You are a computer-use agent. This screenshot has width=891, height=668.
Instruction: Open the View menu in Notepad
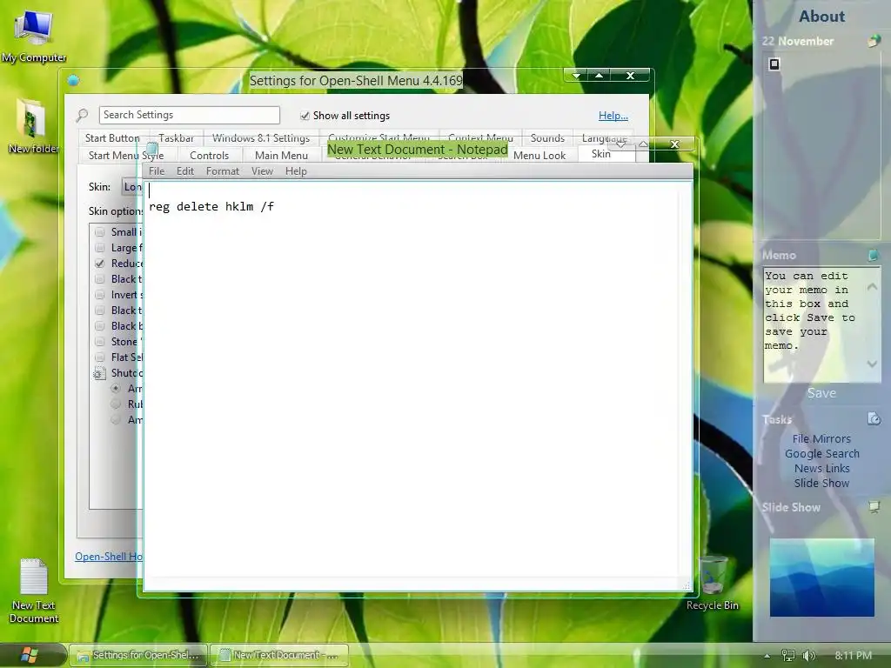coord(262,171)
